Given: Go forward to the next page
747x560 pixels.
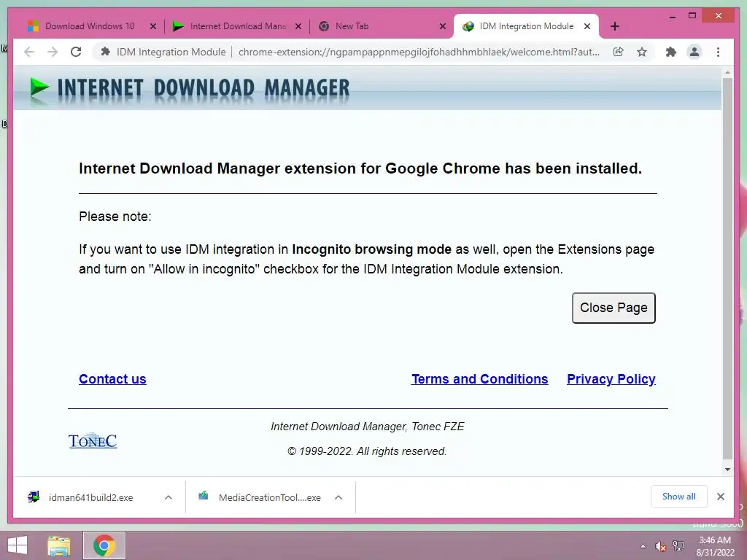Looking at the screenshot, I should coord(53,52).
